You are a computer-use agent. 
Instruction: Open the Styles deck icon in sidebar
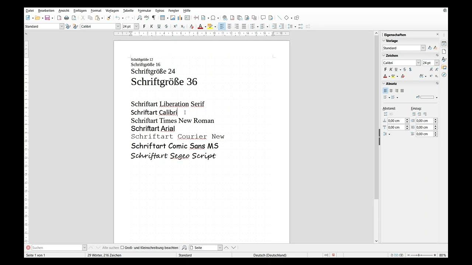click(x=444, y=59)
